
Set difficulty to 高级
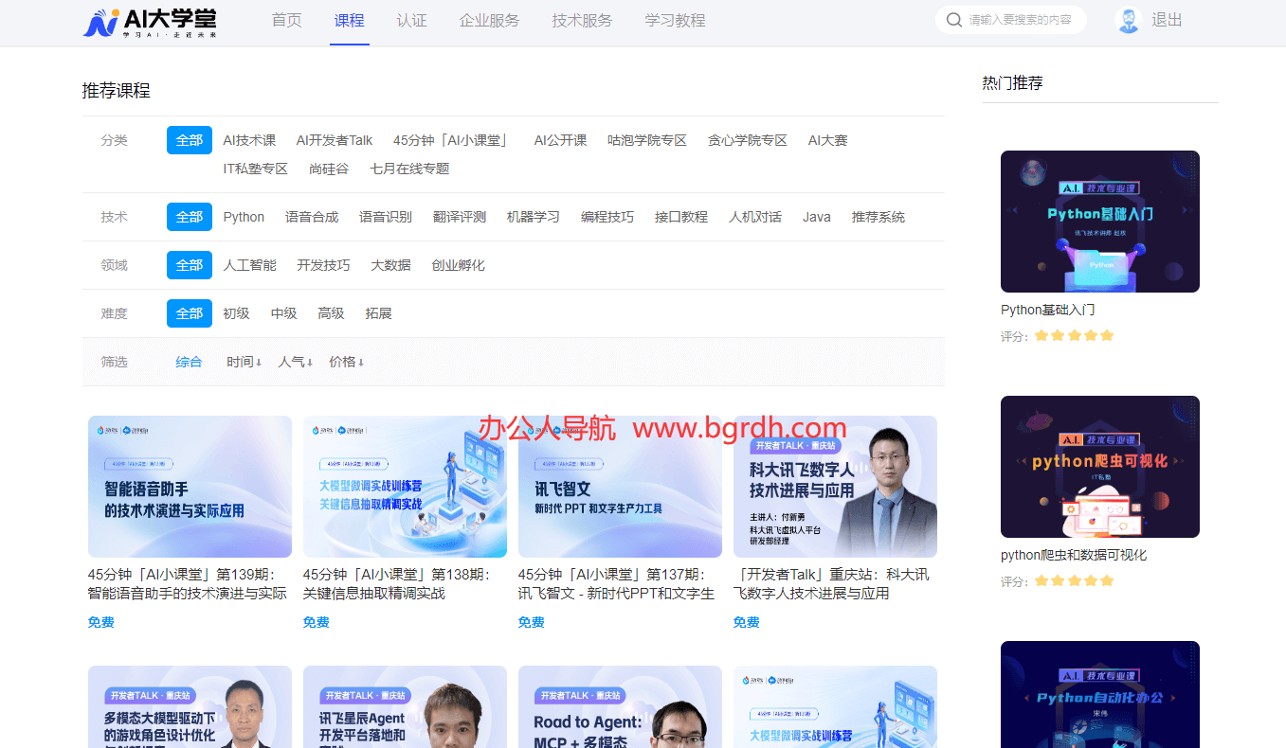click(331, 313)
